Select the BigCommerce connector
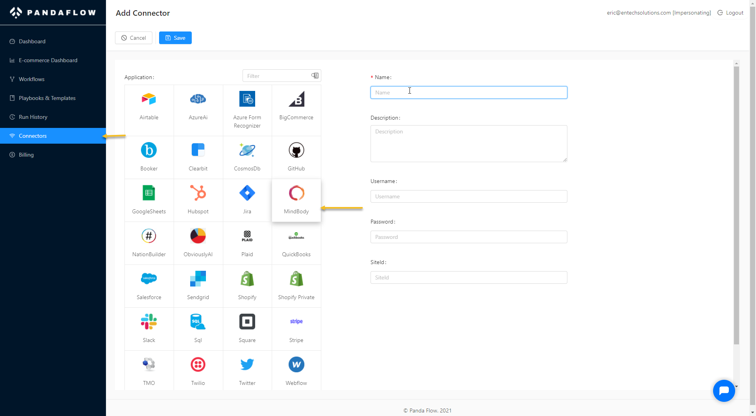This screenshot has height=416, width=756. click(x=296, y=110)
